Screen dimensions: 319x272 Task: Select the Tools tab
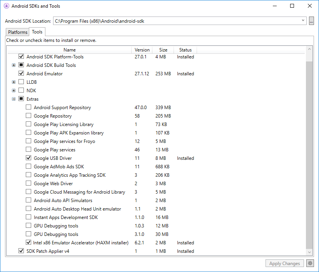(x=37, y=32)
